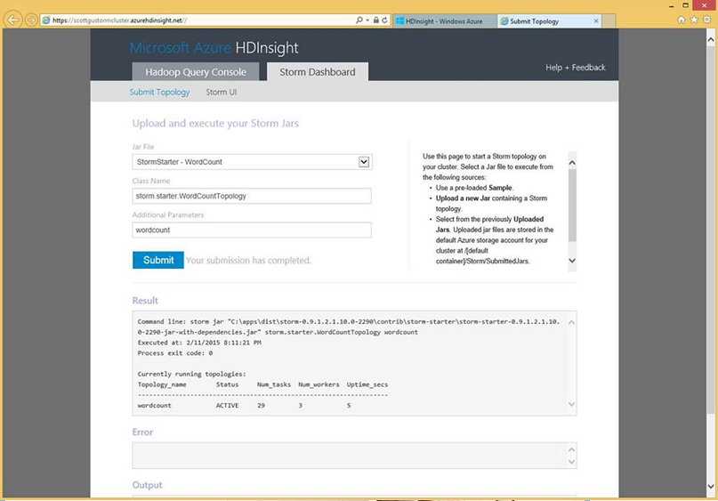Open the browser Home icon
This screenshot has height=501, width=718.
(681, 20)
